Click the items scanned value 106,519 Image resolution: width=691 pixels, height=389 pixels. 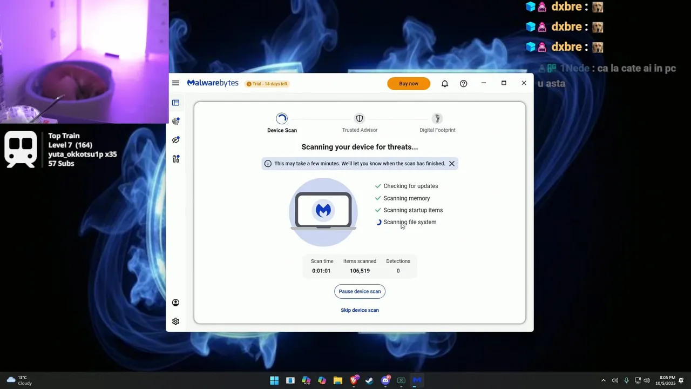pyautogui.click(x=360, y=271)
